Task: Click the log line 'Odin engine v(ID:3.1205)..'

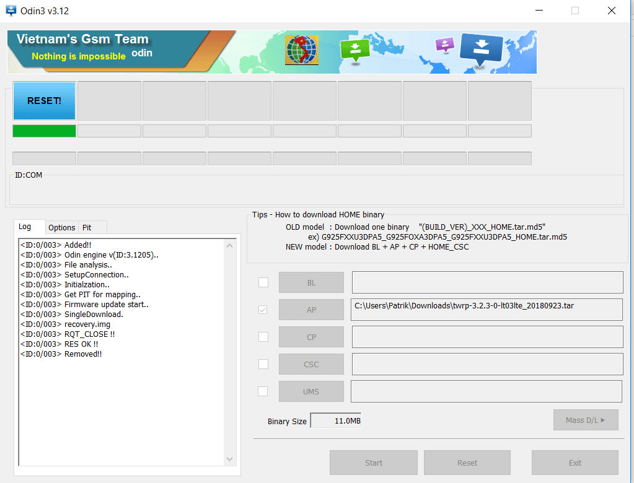Action: coord(89,255)
